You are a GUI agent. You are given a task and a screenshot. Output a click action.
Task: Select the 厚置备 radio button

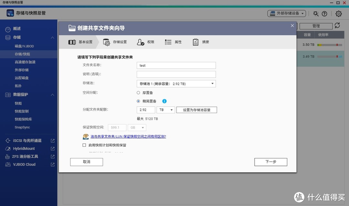(139, 93)
